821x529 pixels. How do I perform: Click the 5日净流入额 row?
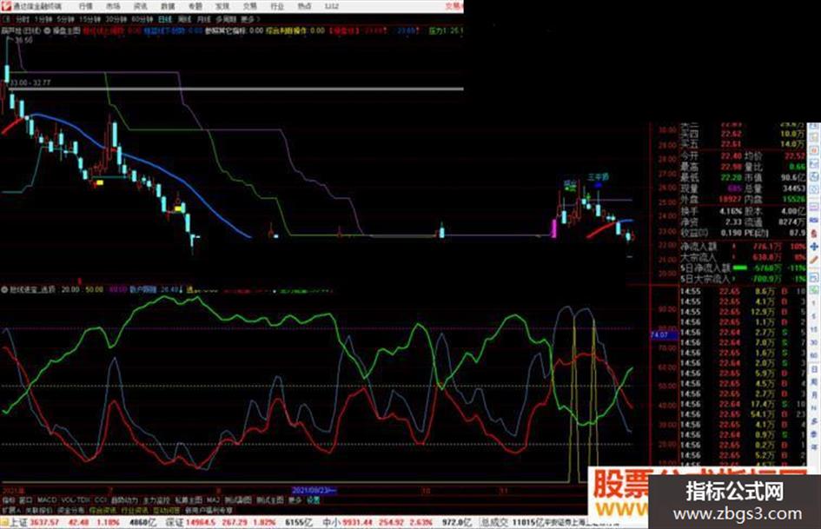tap(743, 268)
